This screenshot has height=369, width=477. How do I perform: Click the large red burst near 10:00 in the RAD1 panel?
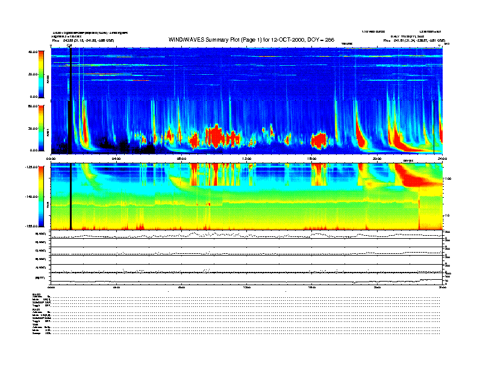[216, 137]
